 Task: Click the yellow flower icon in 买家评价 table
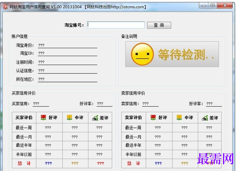(x=69, y=118)
